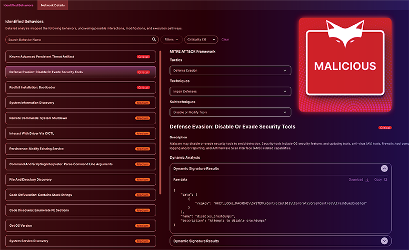Viewport: 409px width, 250px height.
Task: Click the Raw data label
Action: 180,179
